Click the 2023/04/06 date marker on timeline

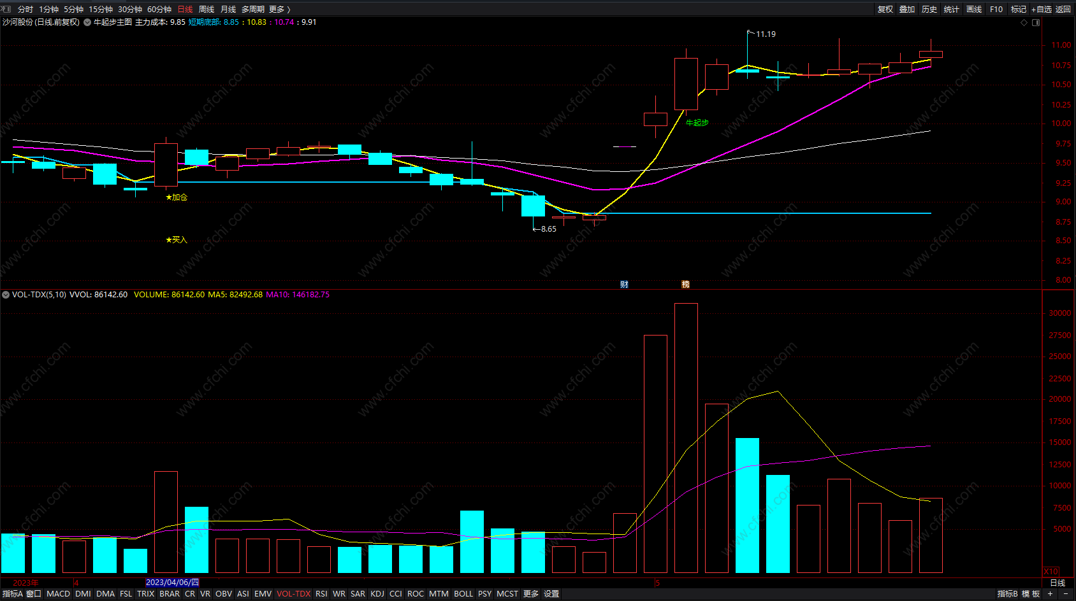click(172, 583)
